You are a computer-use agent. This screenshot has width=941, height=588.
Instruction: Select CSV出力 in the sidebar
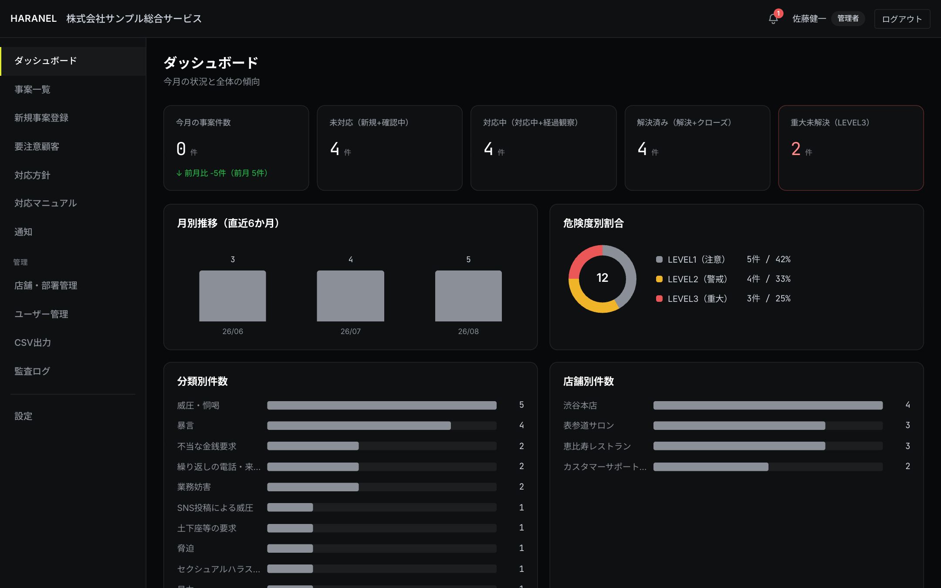click(x=73, y=343)
